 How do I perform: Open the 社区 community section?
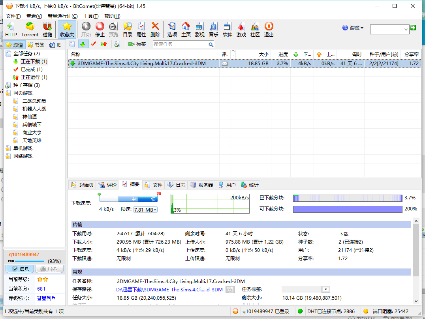[255, 29]
